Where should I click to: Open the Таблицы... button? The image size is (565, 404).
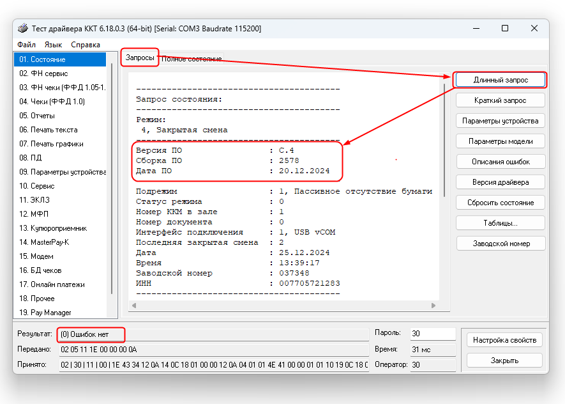click(x=501, y=223)
